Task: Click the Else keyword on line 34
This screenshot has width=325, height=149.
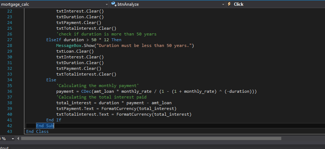Action: coord(51,80)
